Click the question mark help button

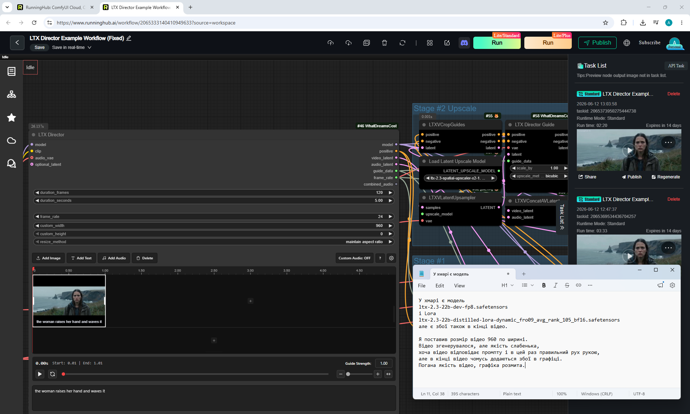tap(380, 258)
